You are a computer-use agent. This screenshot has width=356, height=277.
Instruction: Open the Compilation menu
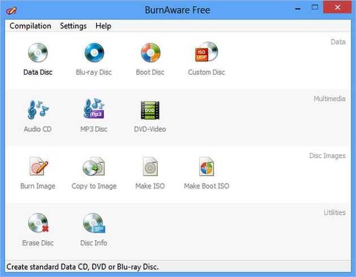point(31,26)
